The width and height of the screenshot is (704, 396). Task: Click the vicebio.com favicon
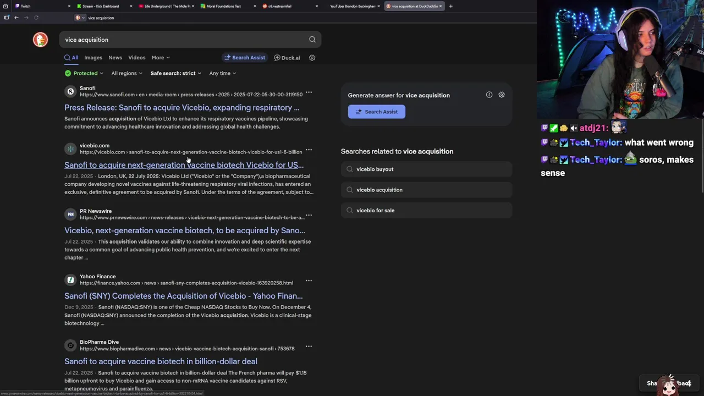[70, 148]
